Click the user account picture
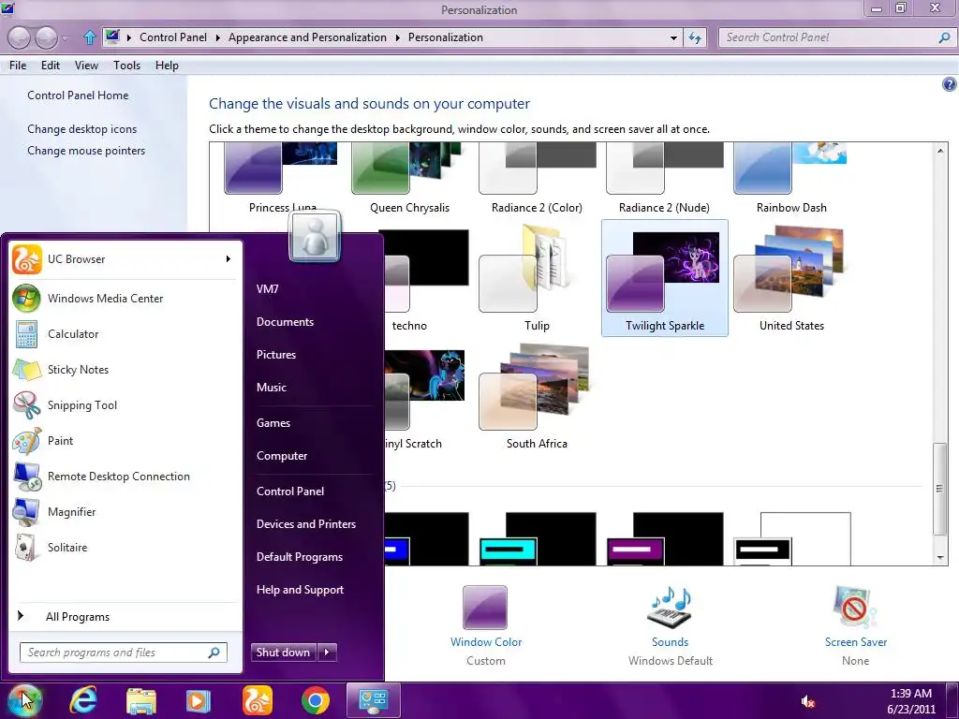Viewport: 959px width, 719px height. point(315,236)
